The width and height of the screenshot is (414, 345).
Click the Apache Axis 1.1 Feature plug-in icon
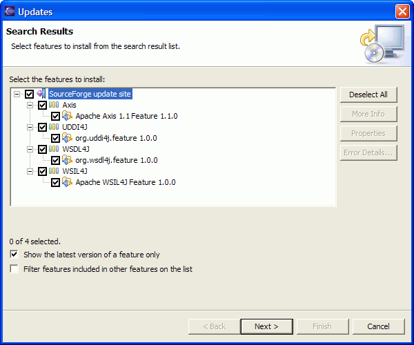67,116
